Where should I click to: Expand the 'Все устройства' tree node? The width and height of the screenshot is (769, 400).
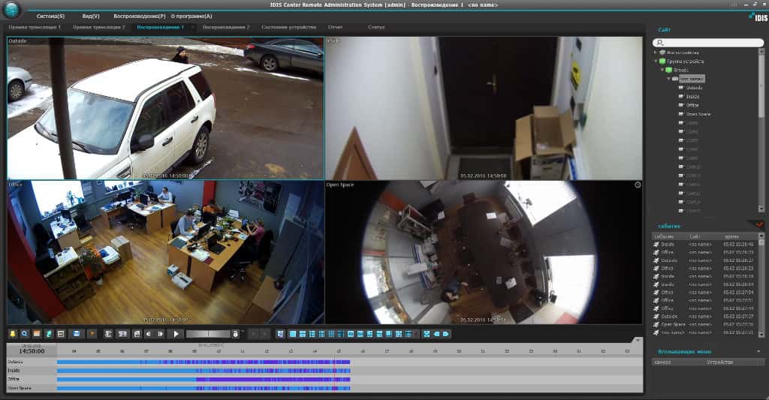tap(655, 53)
